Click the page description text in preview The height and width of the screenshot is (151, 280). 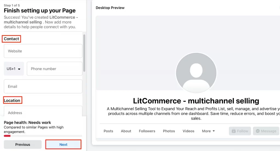(x=193, y=114)
